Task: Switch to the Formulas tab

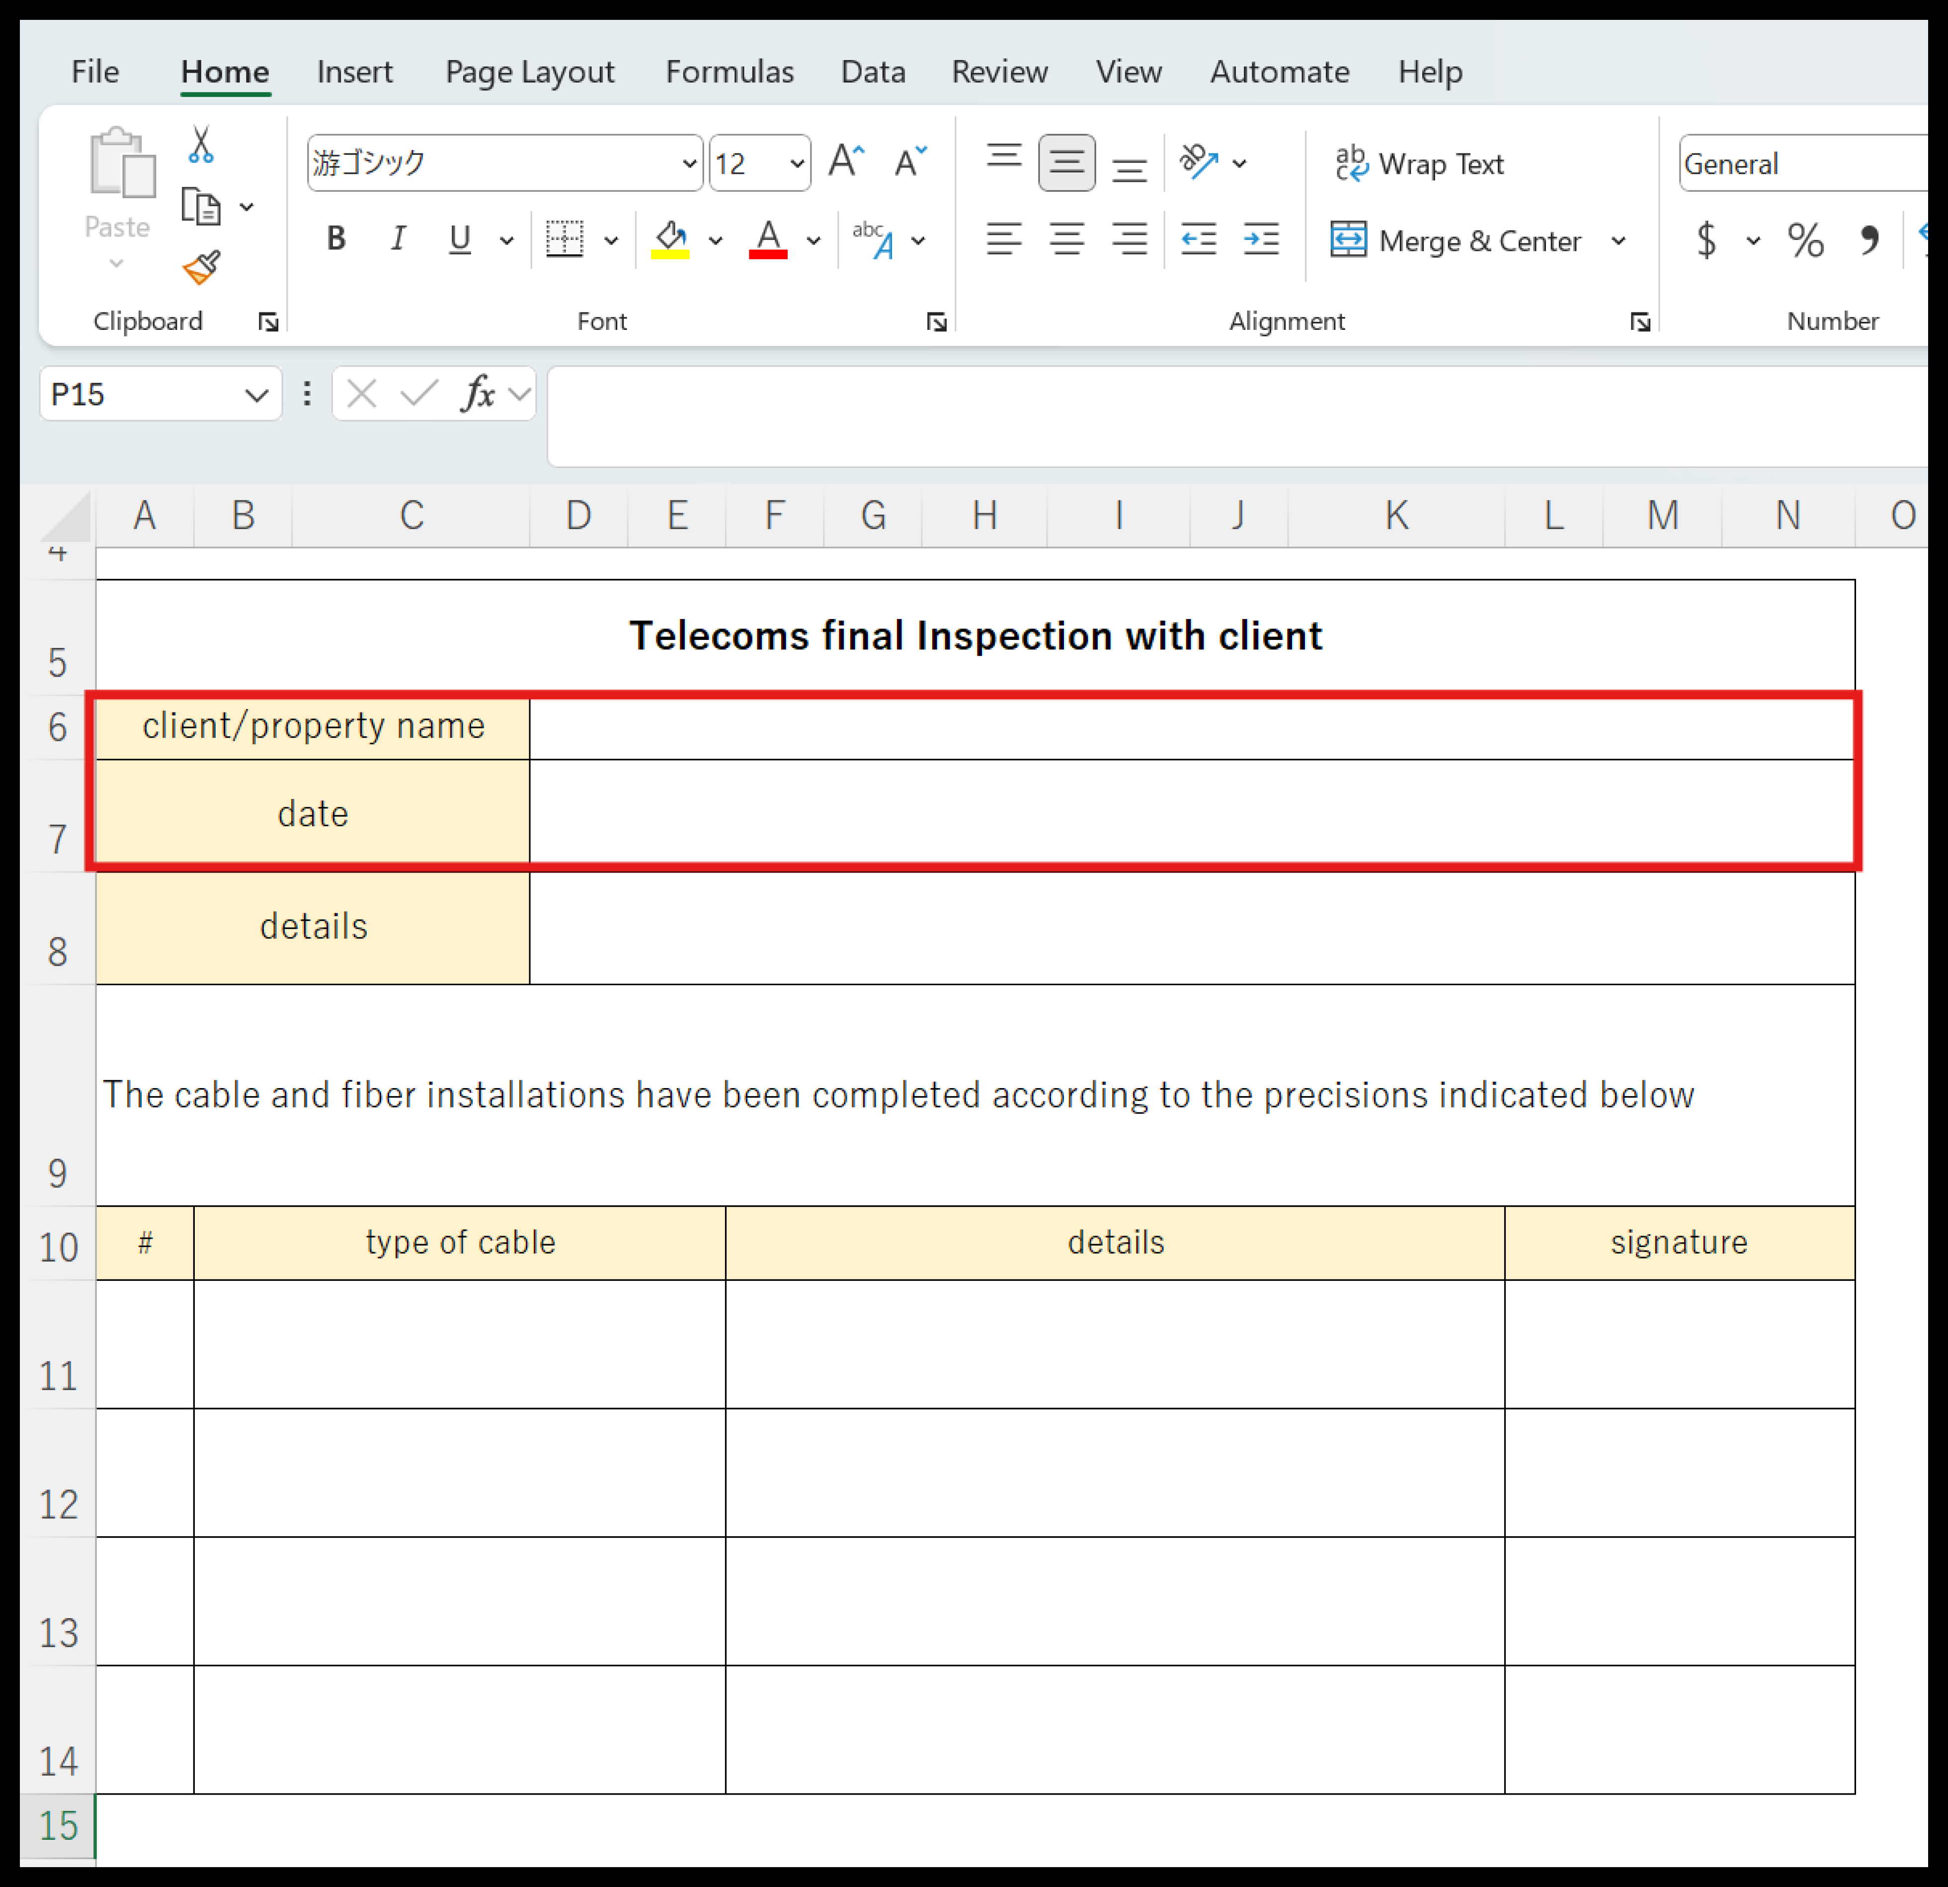Action: 729,72
